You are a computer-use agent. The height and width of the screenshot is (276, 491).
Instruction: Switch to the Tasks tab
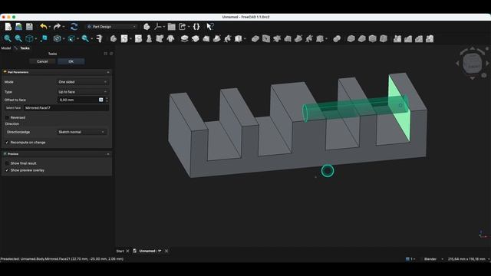point(25,48)
